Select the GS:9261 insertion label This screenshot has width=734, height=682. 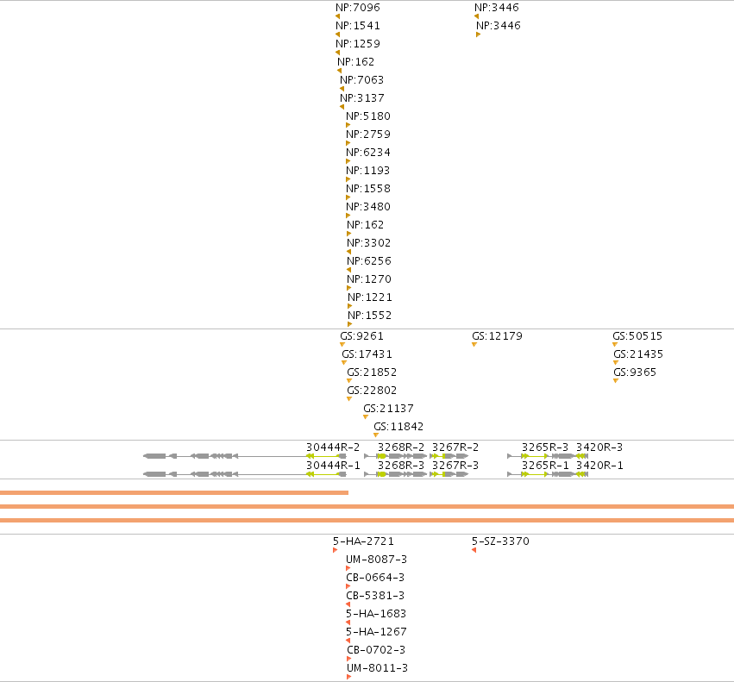(362, 336)
